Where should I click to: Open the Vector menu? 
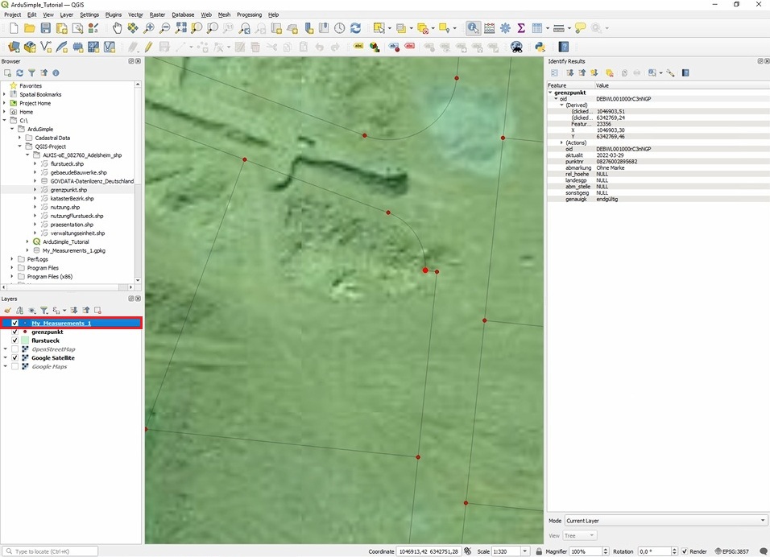point(135,14)
